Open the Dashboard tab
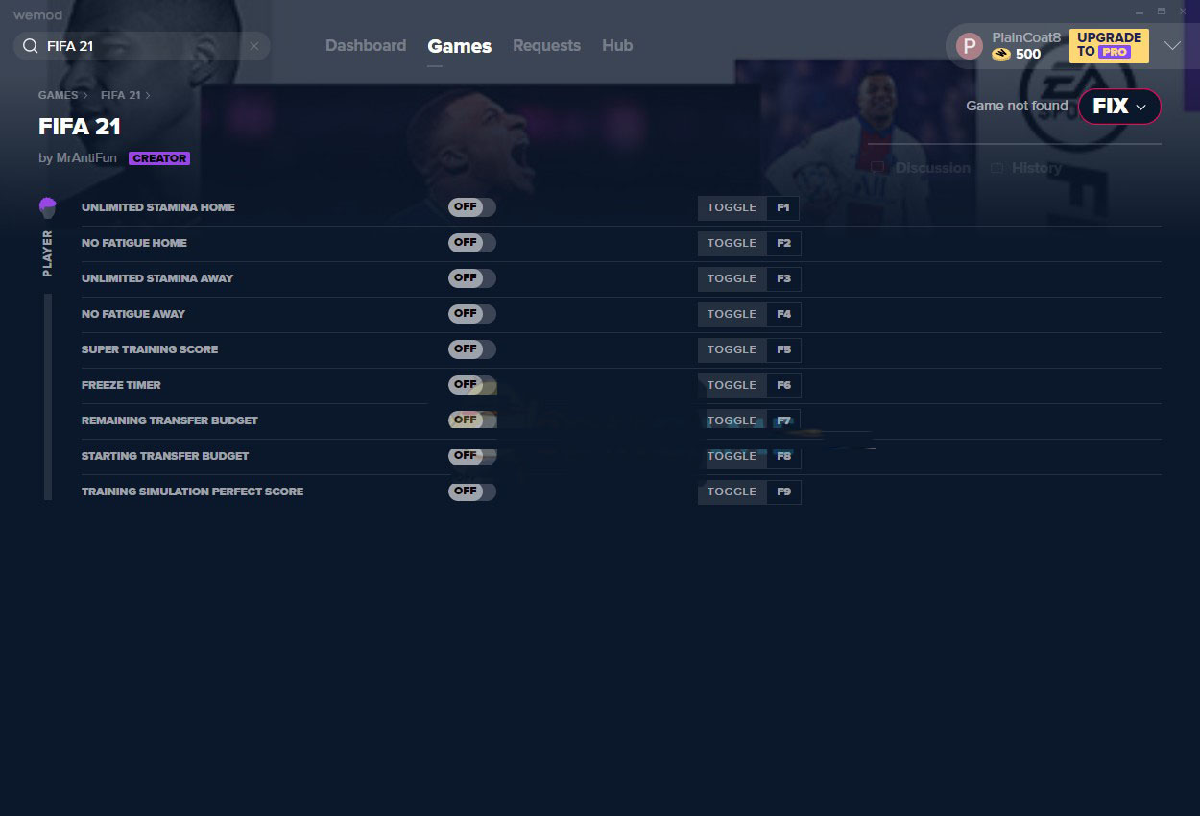This screenshot has height=816, width=1200. point(366,45)
